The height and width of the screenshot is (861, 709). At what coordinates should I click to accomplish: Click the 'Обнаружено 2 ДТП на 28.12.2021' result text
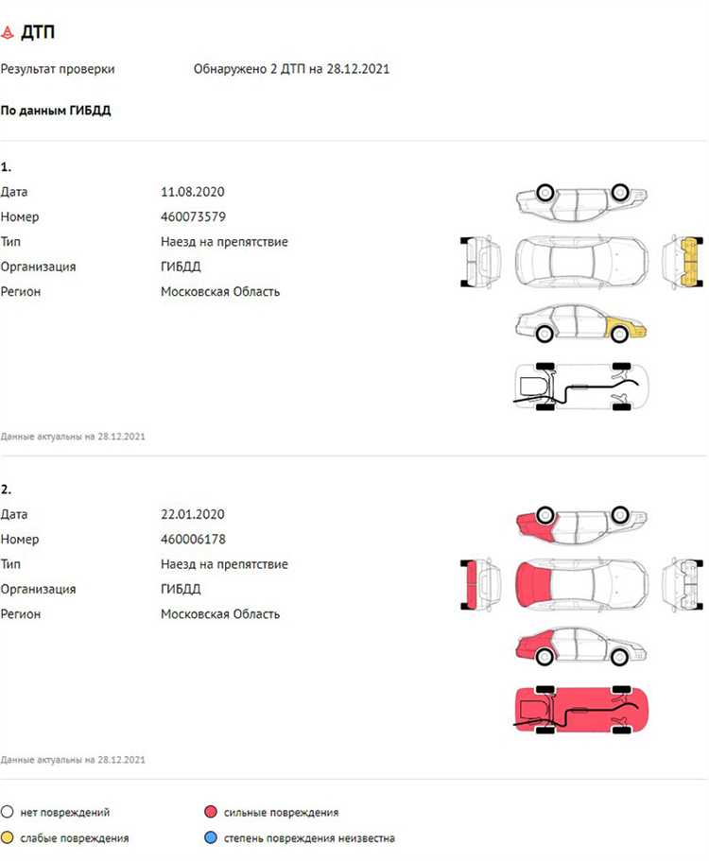point(291,69)
